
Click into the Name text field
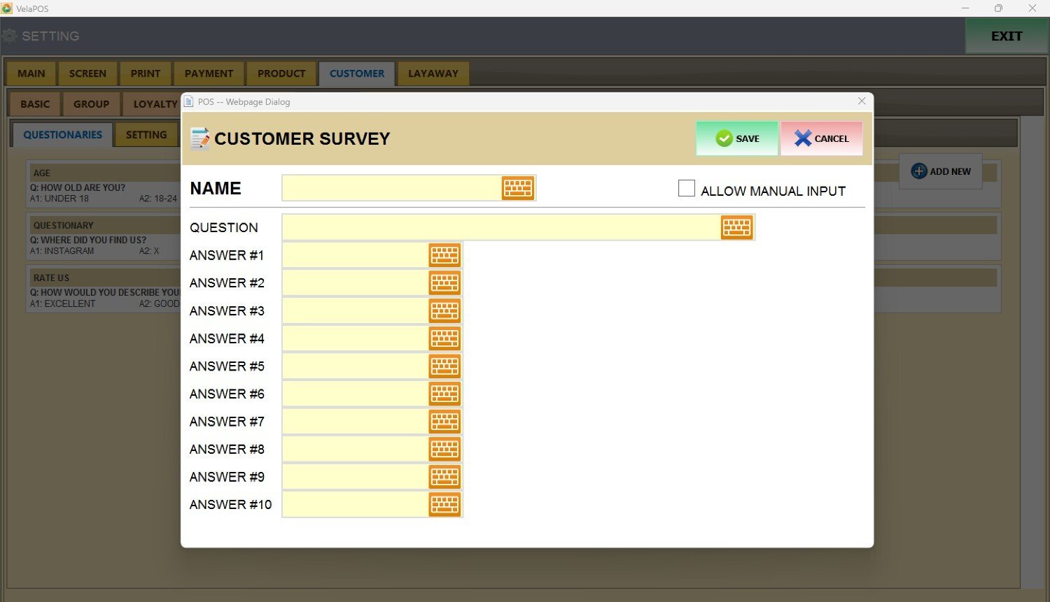[391, 188]
